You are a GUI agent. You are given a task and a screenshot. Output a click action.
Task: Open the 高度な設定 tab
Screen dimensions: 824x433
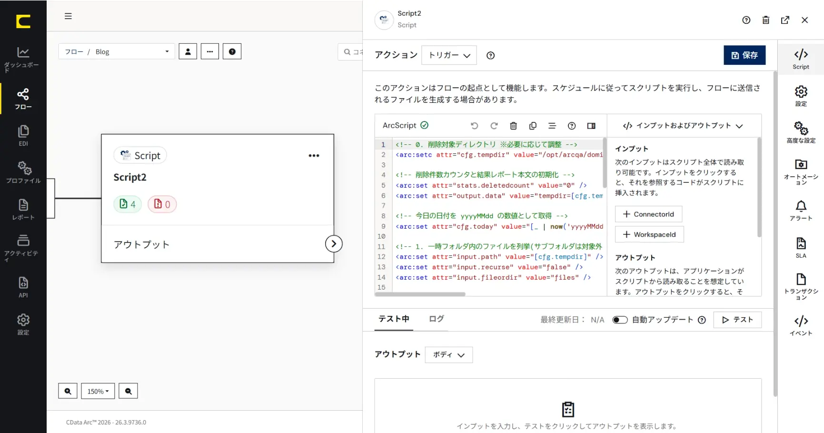tap(801, 132)
